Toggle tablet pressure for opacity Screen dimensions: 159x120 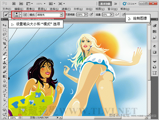coord(91,15)
